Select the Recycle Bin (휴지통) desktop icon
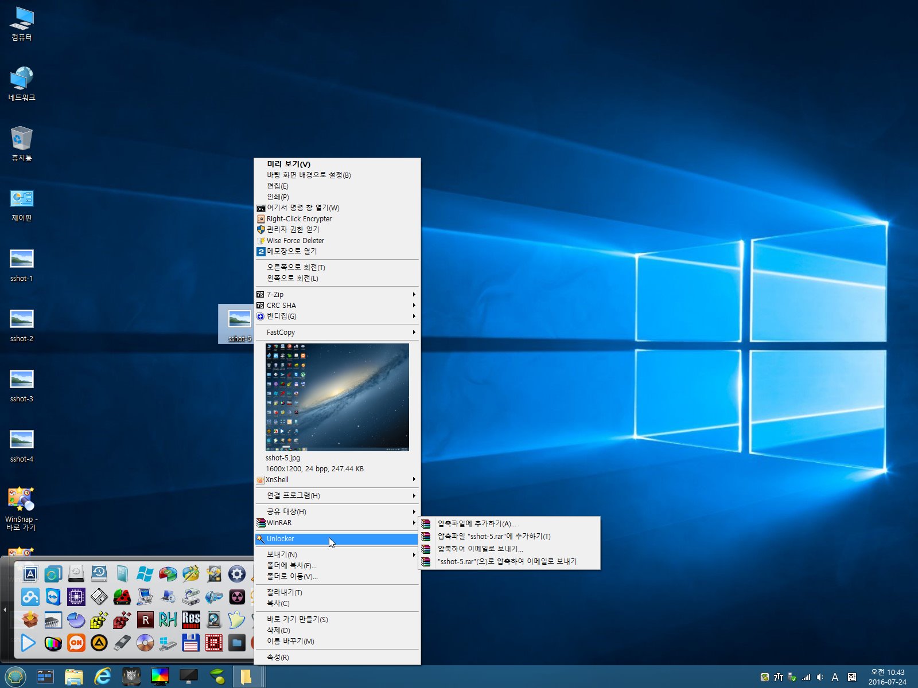918x688 pixels. pos(22,144)
